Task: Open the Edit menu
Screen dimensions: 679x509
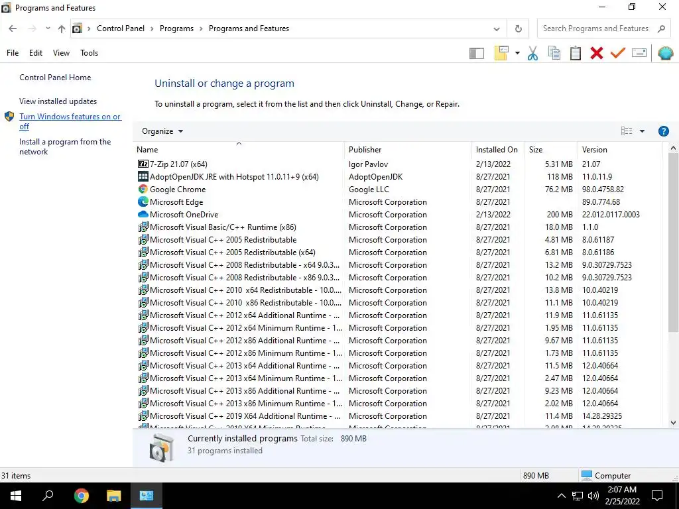Action: coord(36,53)
